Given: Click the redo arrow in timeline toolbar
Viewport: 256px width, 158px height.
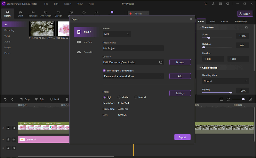Looking at the screenshot, I should (12, 99).
